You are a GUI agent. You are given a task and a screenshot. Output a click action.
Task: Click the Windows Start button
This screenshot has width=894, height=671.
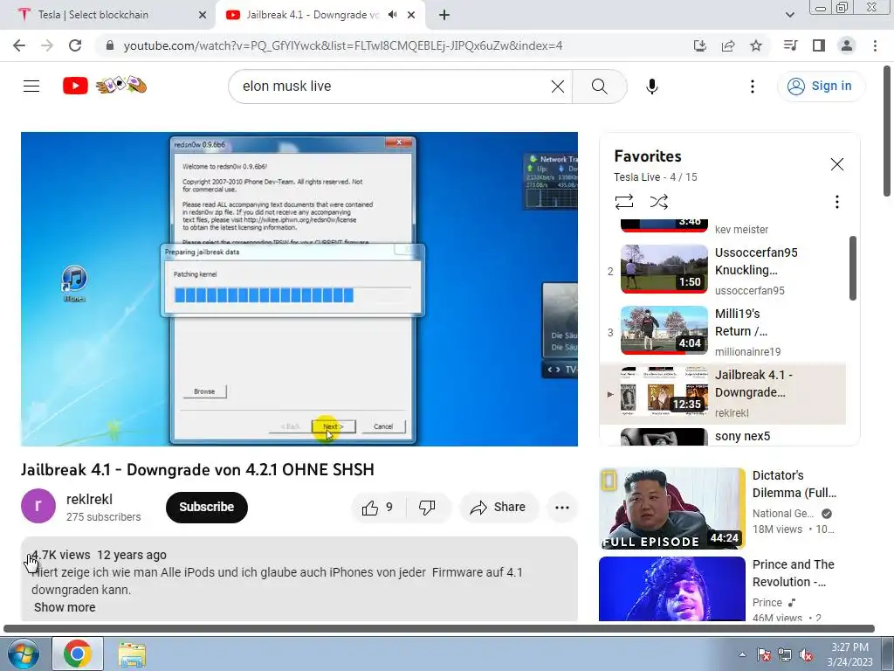[23, 654]
